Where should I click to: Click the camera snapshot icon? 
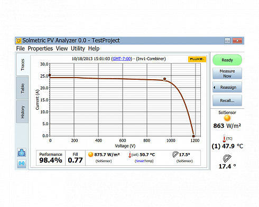(22, 153)
